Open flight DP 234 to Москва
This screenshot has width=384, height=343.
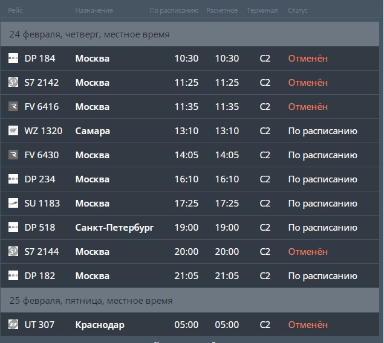click(40, 179)
